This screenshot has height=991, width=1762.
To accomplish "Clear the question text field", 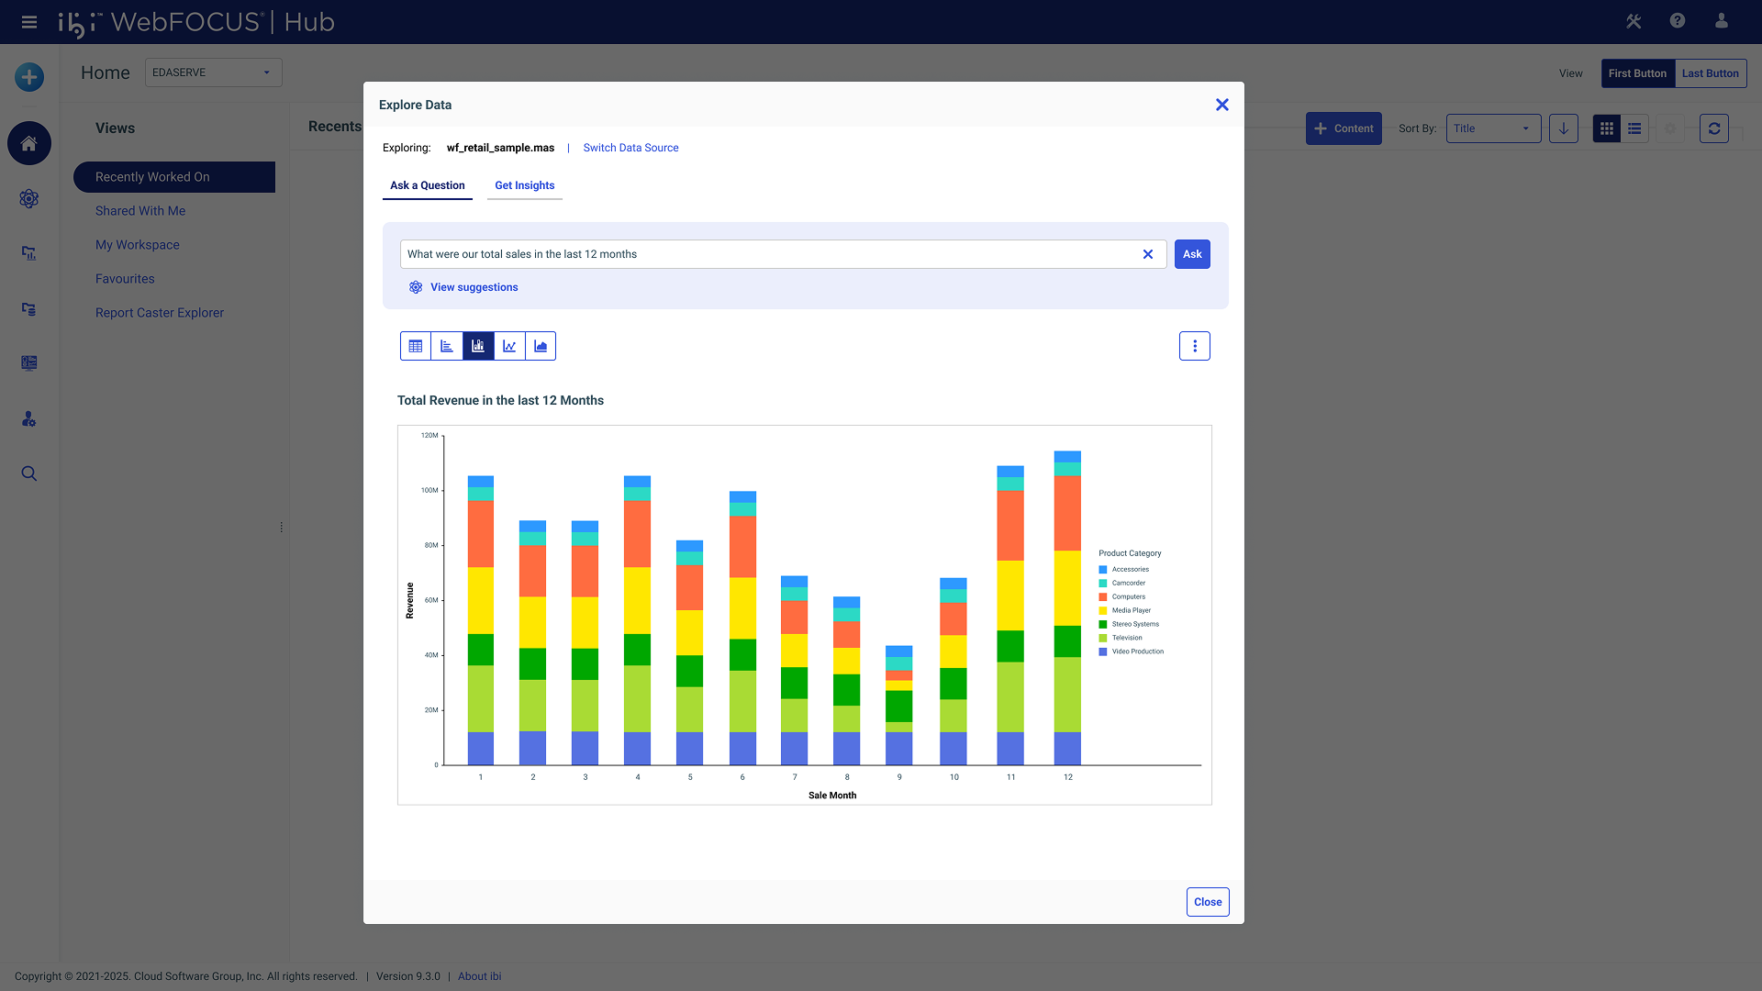I will [x=1147, y=254].
